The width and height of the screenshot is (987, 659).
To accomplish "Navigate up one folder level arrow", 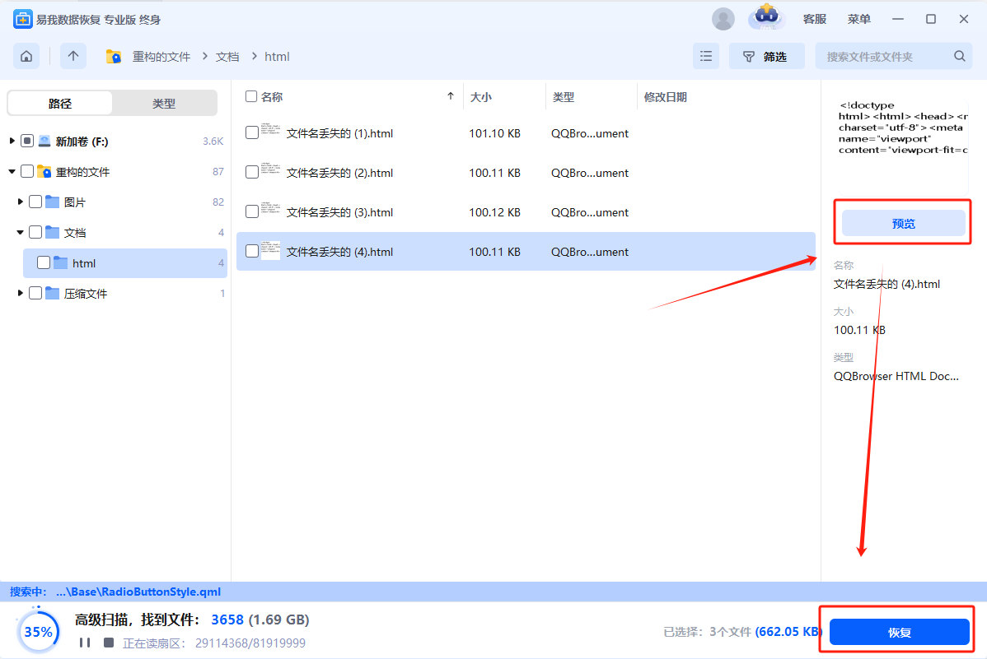I will click(x=73, y=57).
